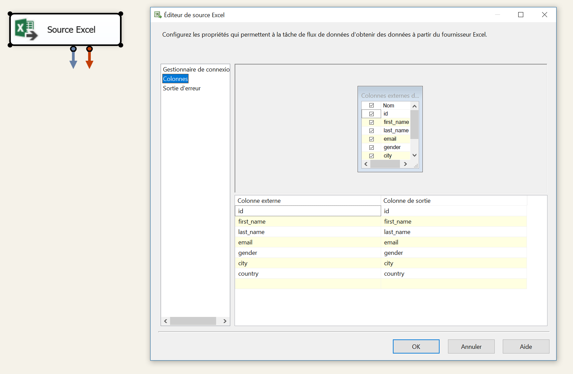The image size is (573, 374).
Task: Edit the email output column cell
Action: [x=454, y=242]
